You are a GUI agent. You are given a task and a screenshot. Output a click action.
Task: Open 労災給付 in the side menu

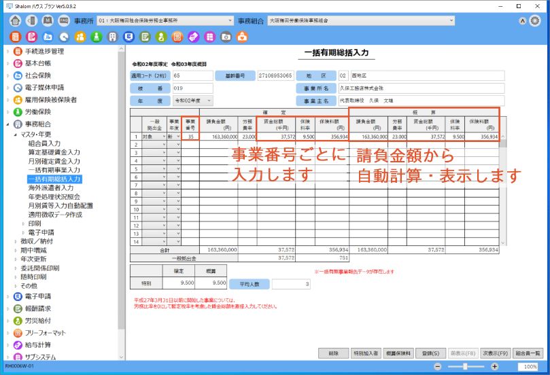tap(37, 321)
